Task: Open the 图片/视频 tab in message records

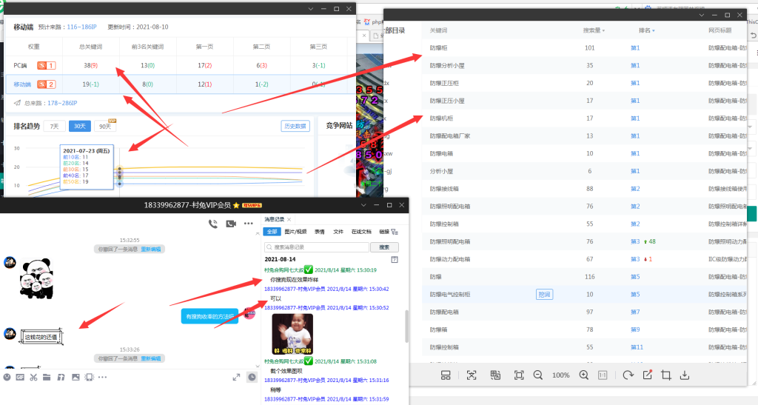Action: pos(295,232)
